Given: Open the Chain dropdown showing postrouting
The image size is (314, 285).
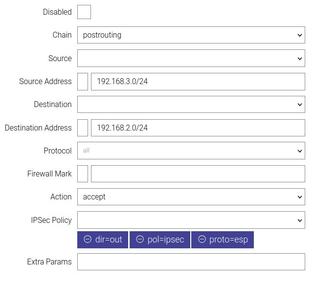Looking at the screenshot, I should 191,35.
